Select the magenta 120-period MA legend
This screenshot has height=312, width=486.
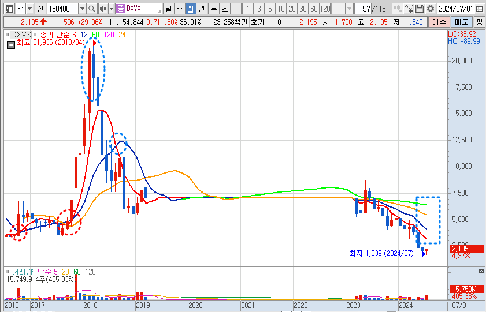click(x=109, y=35)
